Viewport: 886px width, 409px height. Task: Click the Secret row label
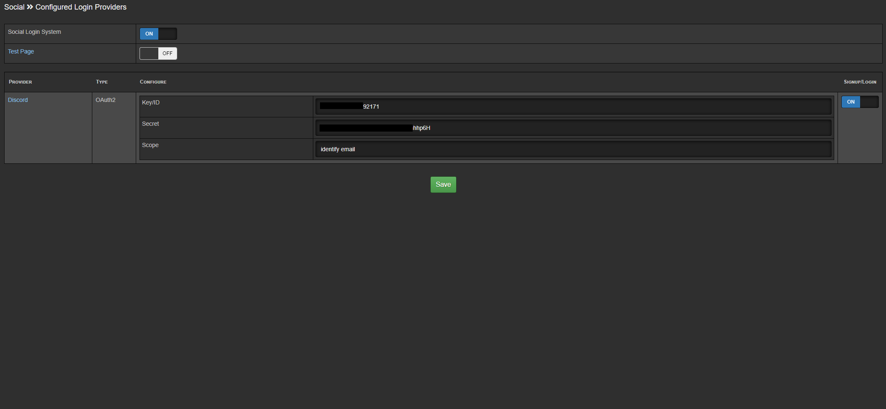(150, 124)
